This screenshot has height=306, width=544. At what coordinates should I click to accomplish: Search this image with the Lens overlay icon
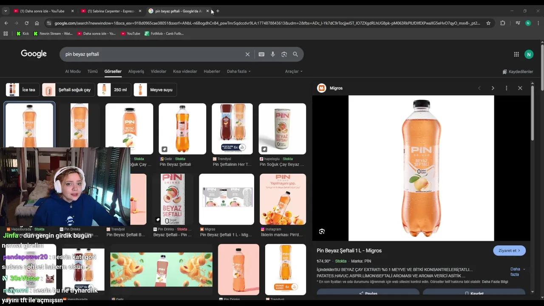(x=322, y=232)
